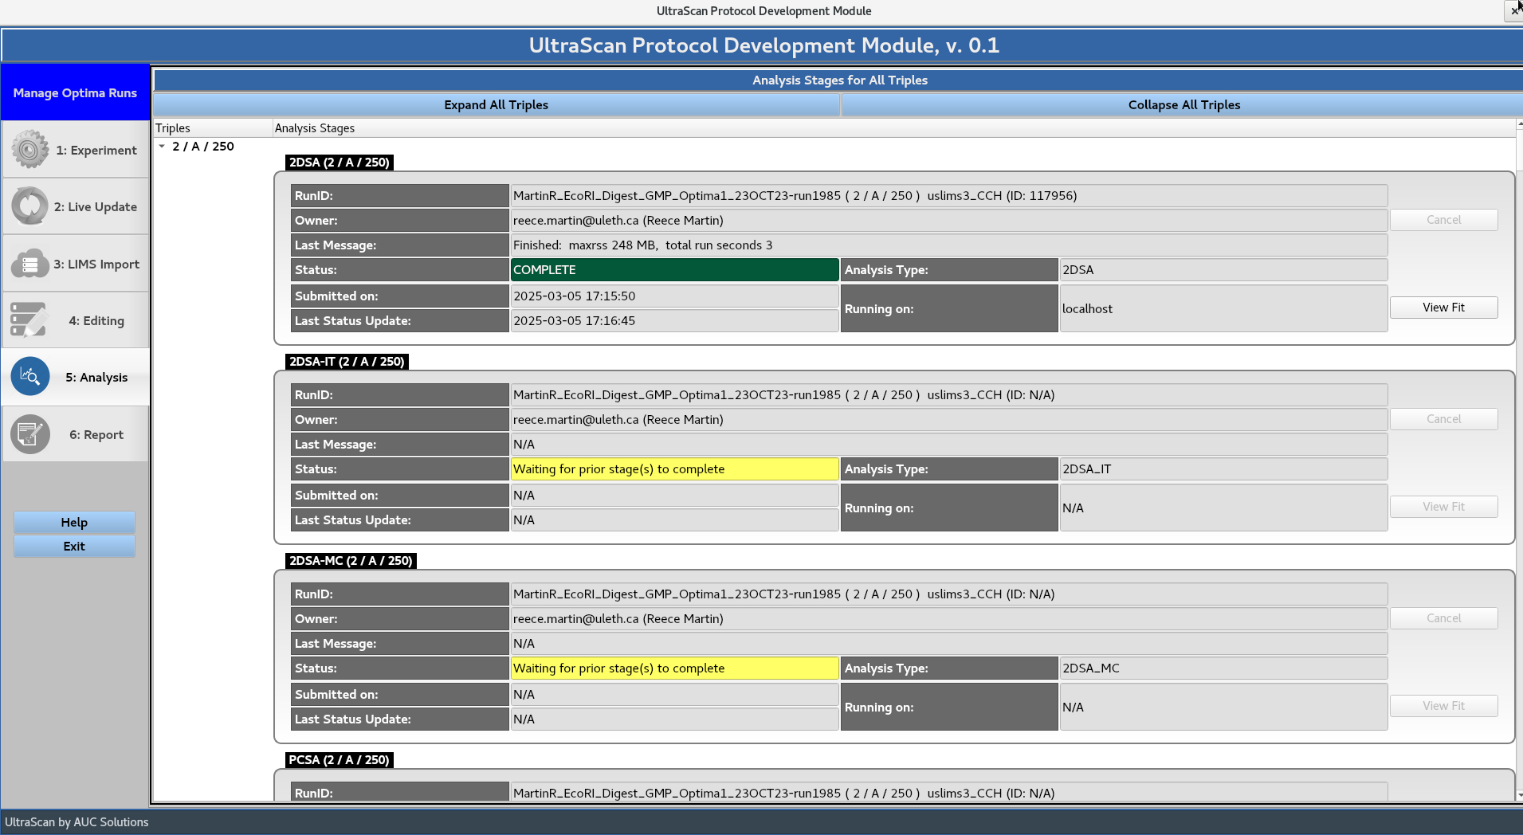Switch to Manage Optima Runs
The height and width of the screenshot is (835, 1523).
pyautogui.click(x=75, y=92)
